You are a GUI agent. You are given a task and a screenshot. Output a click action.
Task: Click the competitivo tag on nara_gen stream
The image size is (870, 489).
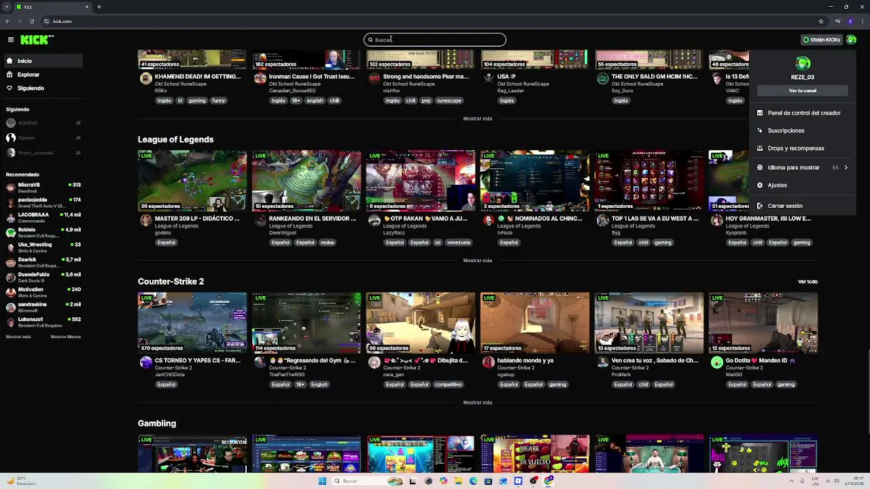click(x=448, y=384)
